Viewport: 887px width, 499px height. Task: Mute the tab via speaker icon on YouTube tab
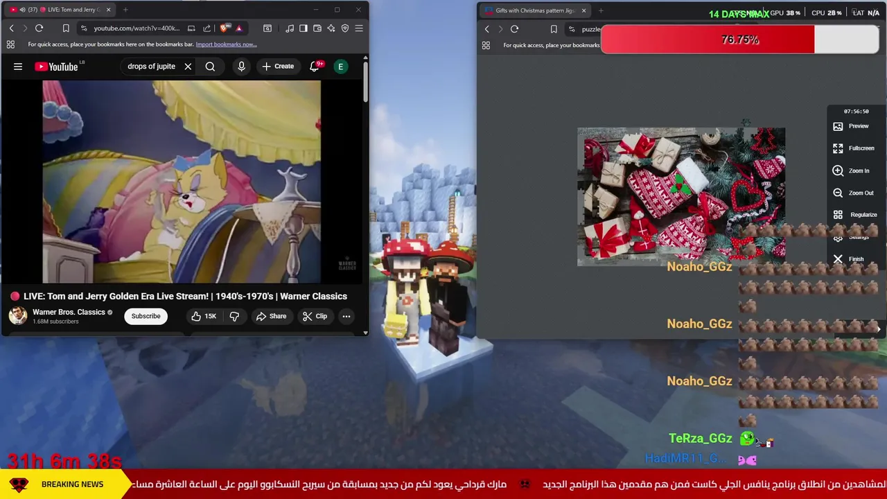click(x=22, y=10)
